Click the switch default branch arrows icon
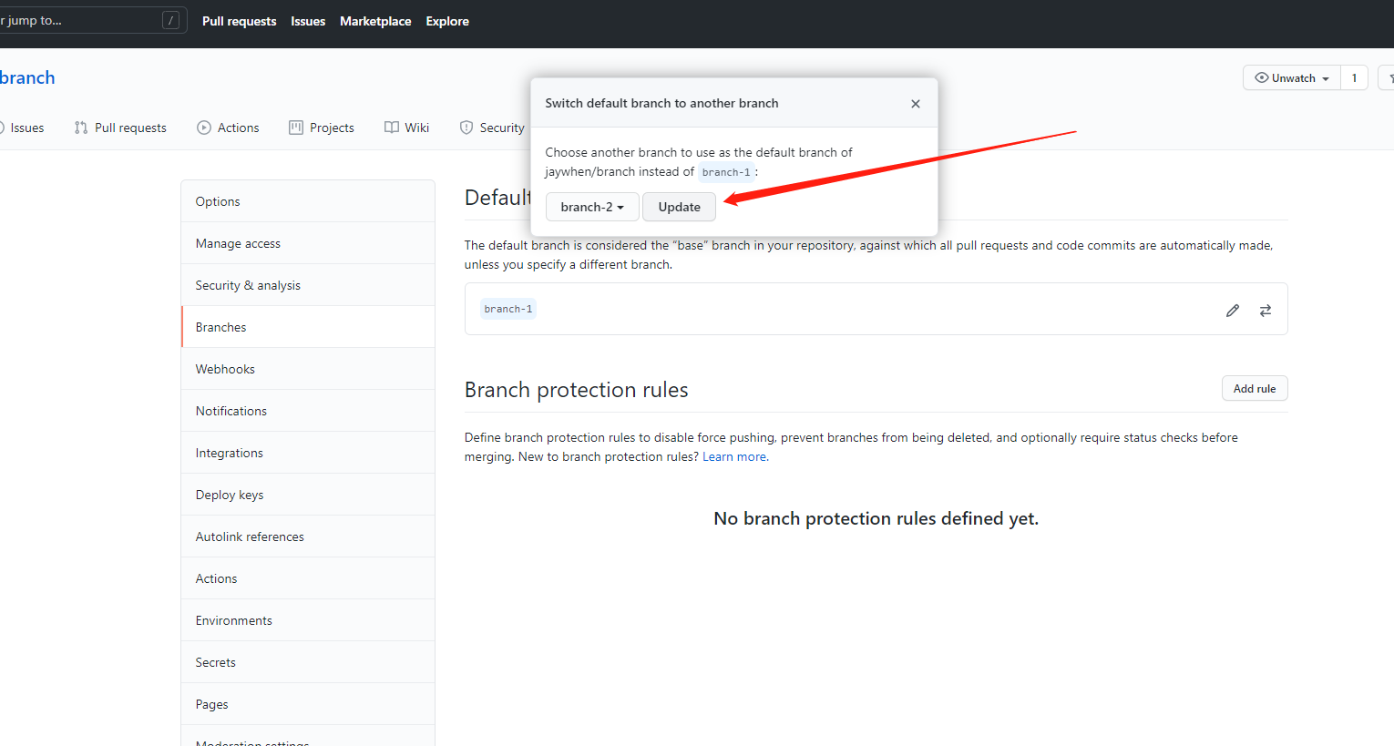The image size is (1394, 746). [1266, 311]
